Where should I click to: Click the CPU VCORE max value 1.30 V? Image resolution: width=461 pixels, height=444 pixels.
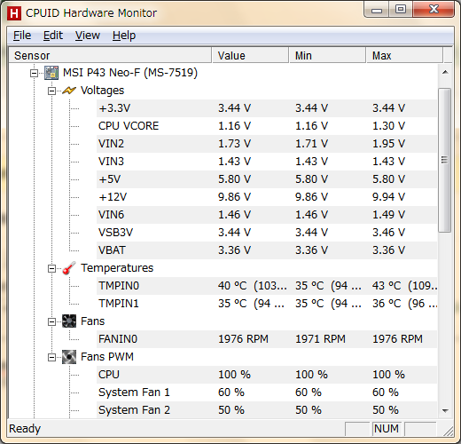388,126
